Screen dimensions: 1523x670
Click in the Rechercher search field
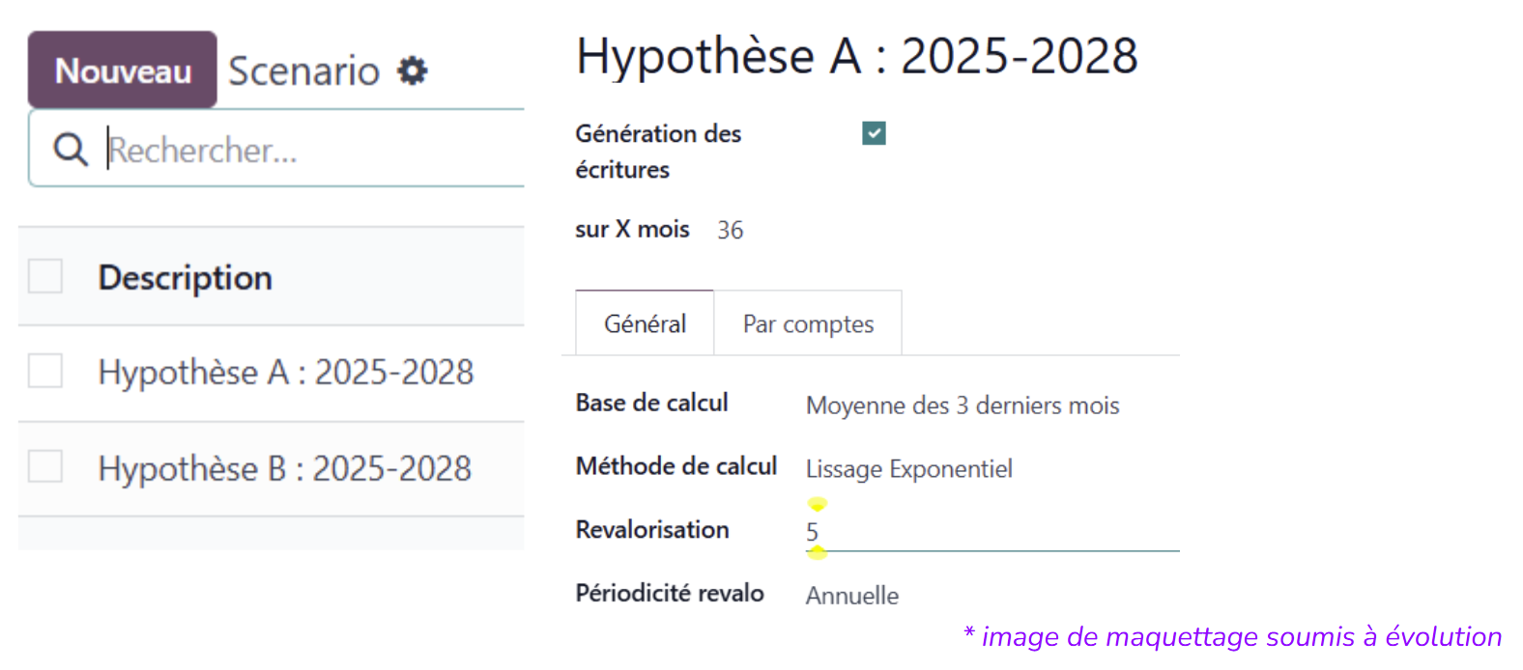[309, 150]
